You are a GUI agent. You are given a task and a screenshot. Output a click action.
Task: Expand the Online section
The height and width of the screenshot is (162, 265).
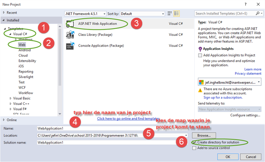[x=4, y=120]
